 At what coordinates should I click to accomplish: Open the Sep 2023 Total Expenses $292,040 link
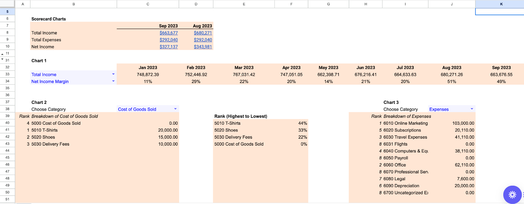tap(169, 40)
